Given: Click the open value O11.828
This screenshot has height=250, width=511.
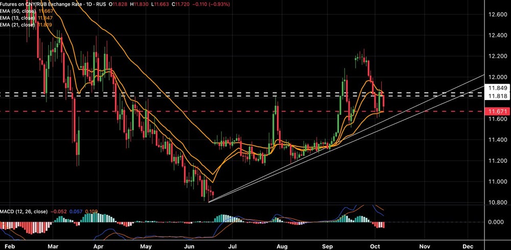Looking at the screenshot, I should 119,4.
